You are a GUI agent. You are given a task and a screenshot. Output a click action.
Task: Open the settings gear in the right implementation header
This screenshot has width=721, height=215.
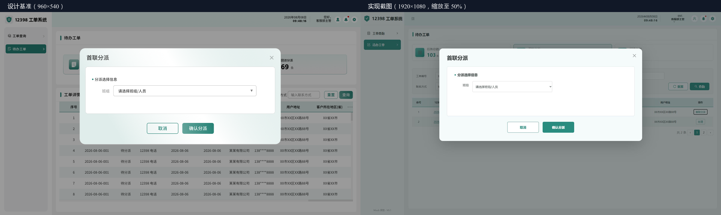click(x=712, y=18)
